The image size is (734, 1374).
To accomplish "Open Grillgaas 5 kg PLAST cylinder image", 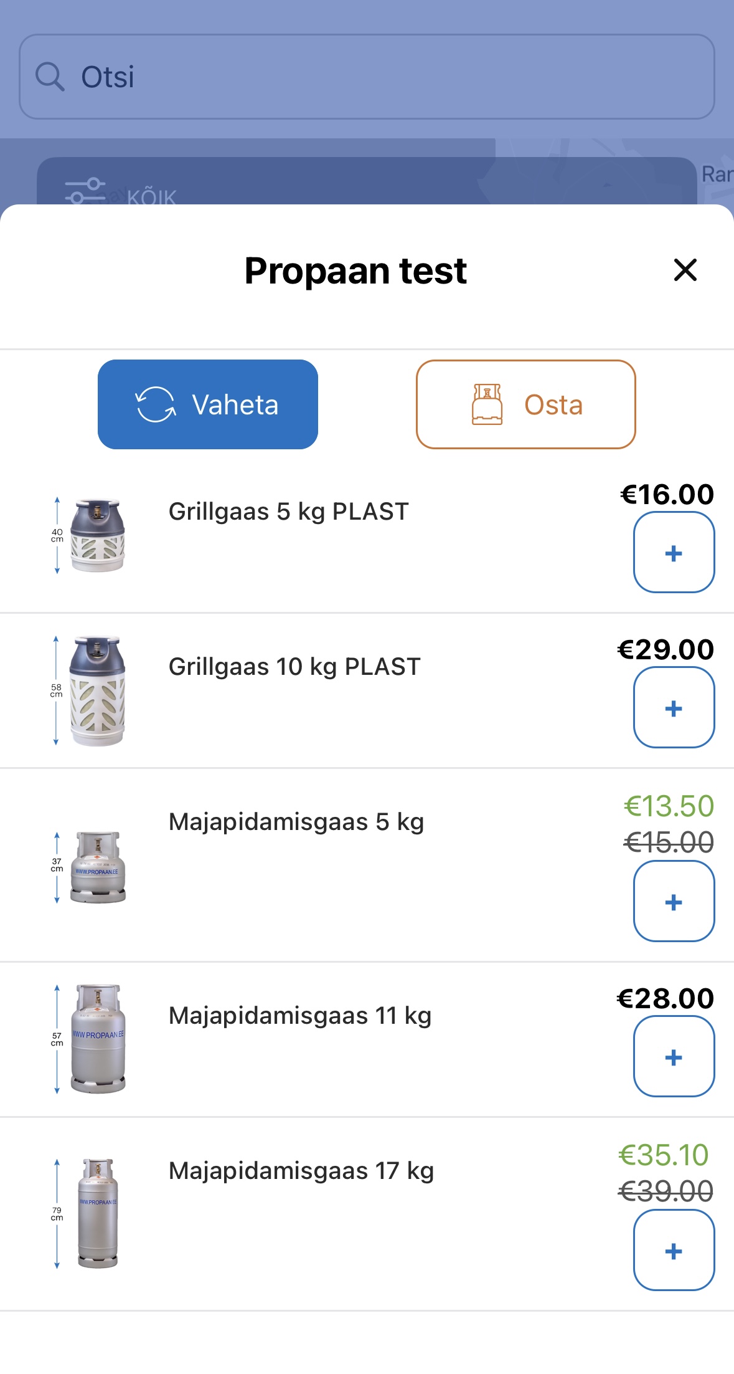I will 97,535.
